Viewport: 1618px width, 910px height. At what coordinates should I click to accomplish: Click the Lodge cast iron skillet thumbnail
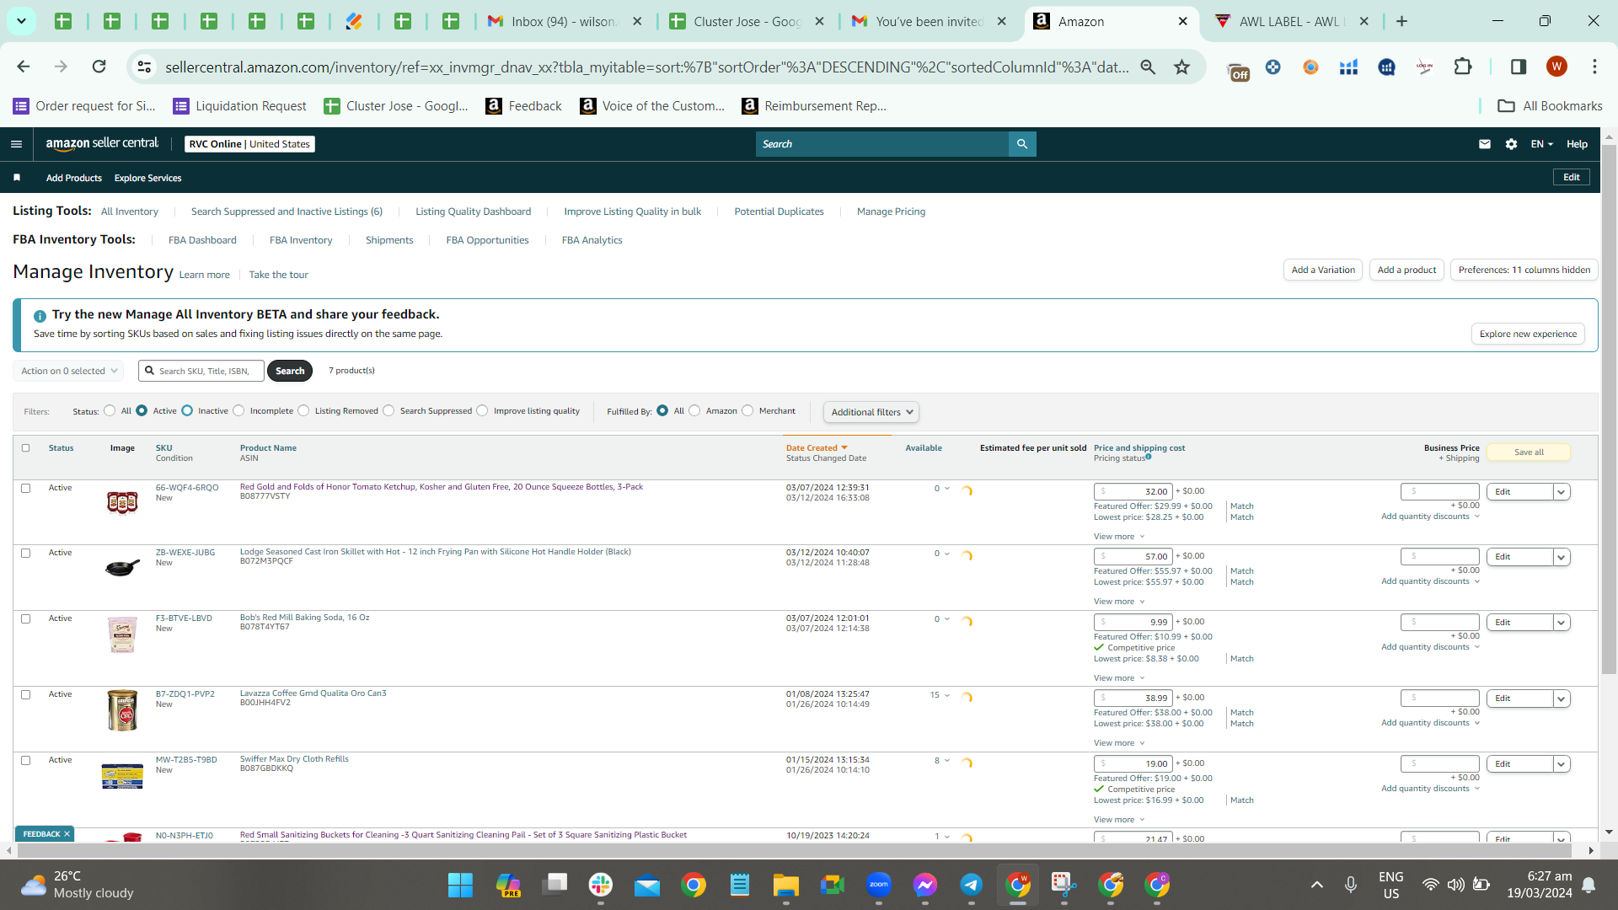coord(122,567)
